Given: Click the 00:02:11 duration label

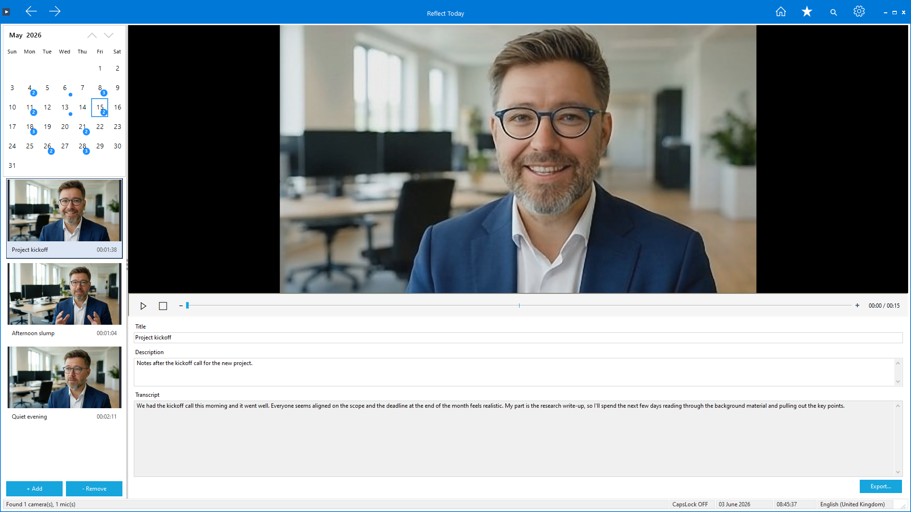Looking at the screenshot, I should pyautogui.click(x=107, y=417).
